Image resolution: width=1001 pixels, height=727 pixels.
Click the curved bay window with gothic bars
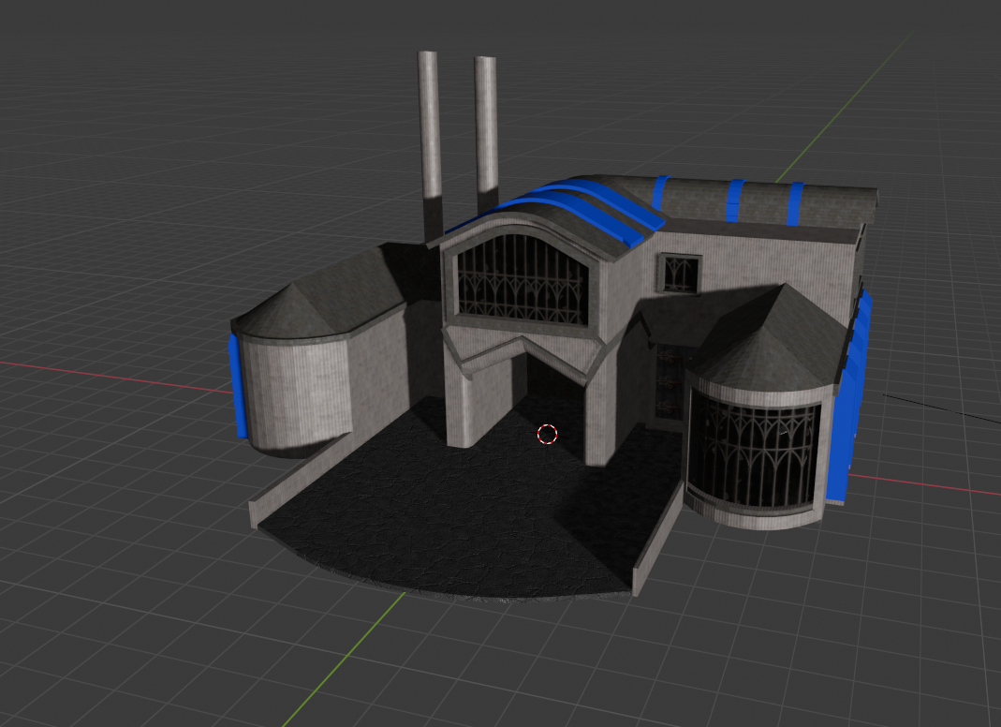pos(753,453)
